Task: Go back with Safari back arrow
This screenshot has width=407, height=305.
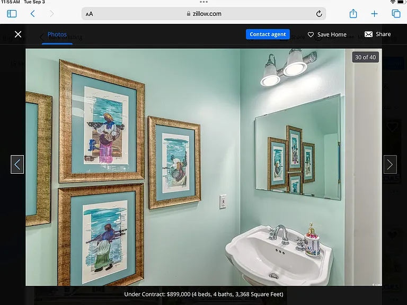Action: pos(32,14)
